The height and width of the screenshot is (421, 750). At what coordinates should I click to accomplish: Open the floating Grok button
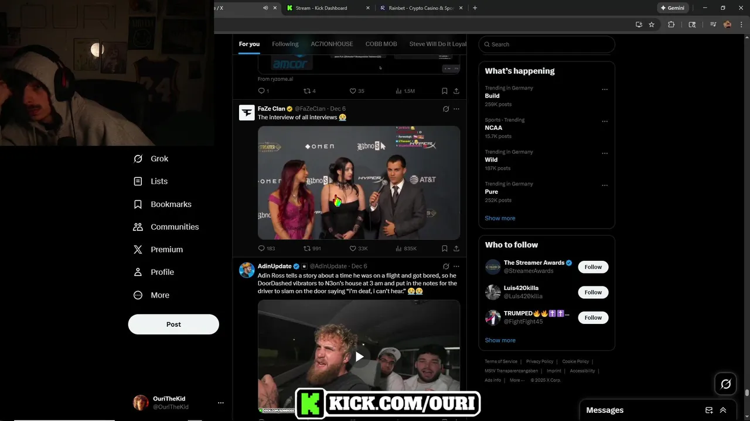[725, 384]
